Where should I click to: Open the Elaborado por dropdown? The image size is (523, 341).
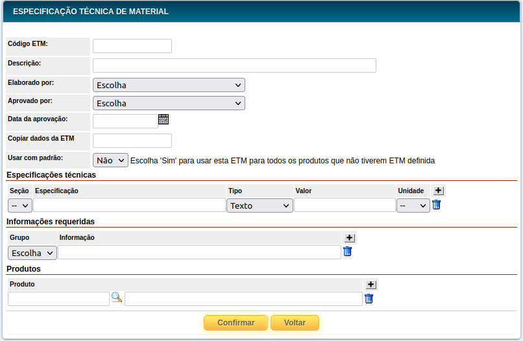(169, 85)
